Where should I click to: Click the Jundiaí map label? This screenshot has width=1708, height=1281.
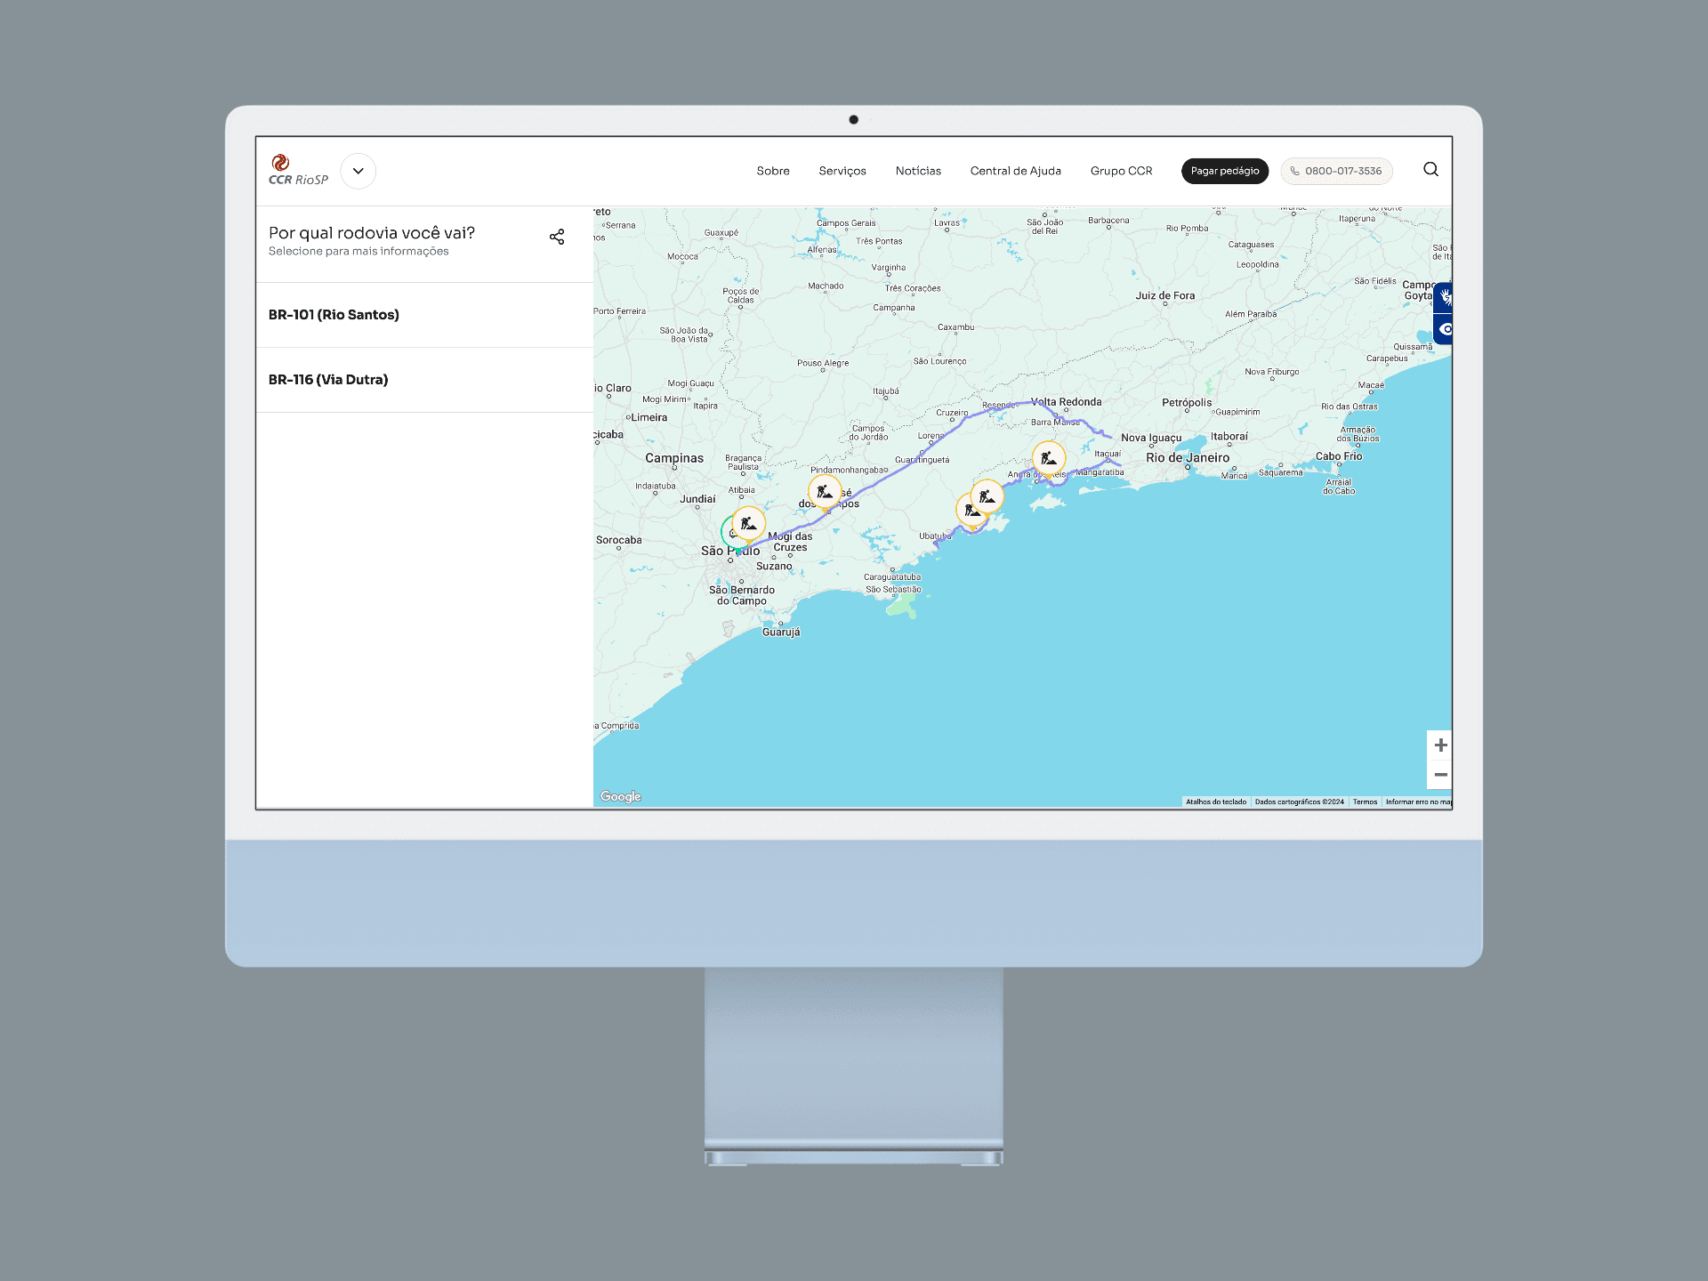(x=697, y=500)
